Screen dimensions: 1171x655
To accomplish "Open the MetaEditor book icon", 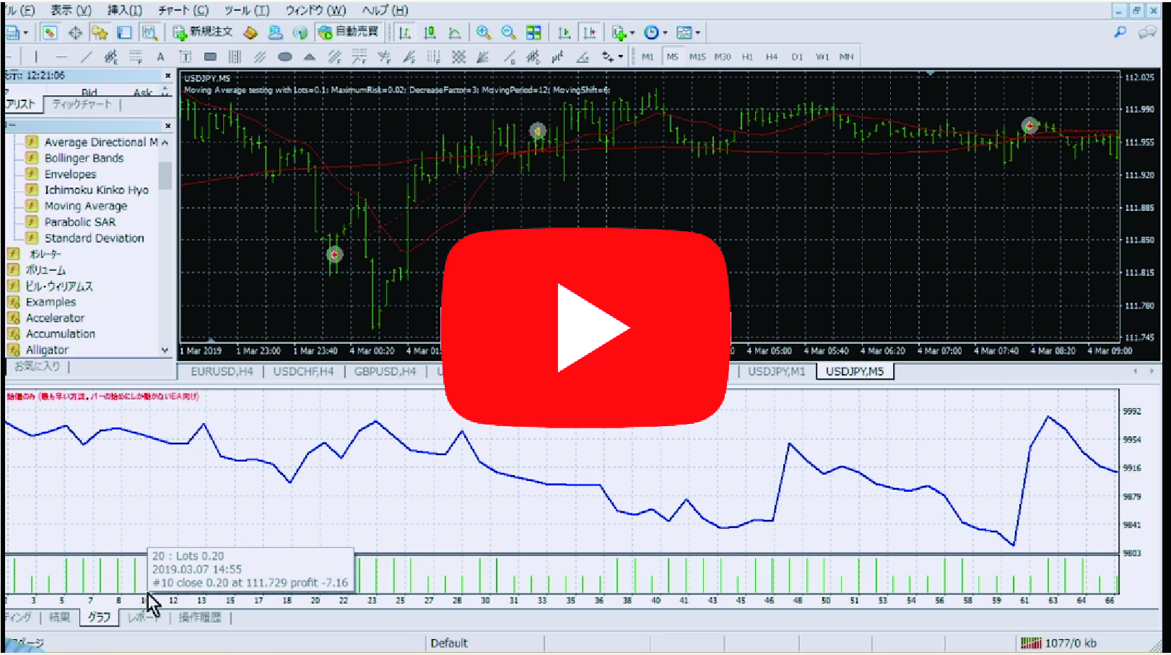I will (251, 32).
